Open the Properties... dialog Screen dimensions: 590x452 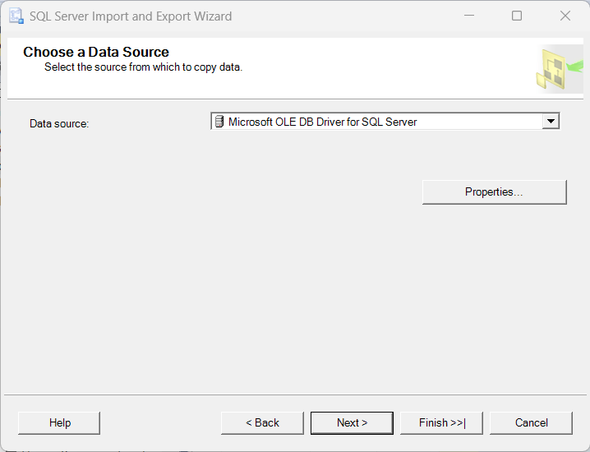pyautogui.click(x=494, y=192)
